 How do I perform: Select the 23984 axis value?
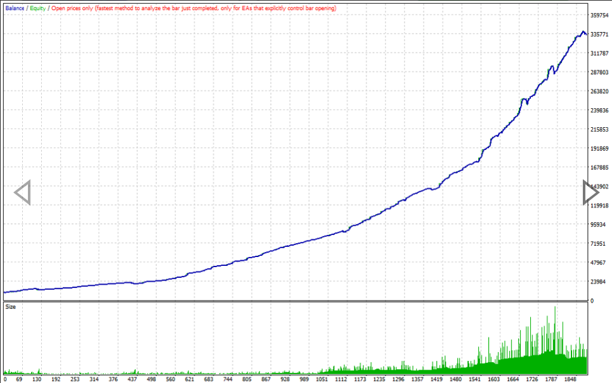[598, 282]
